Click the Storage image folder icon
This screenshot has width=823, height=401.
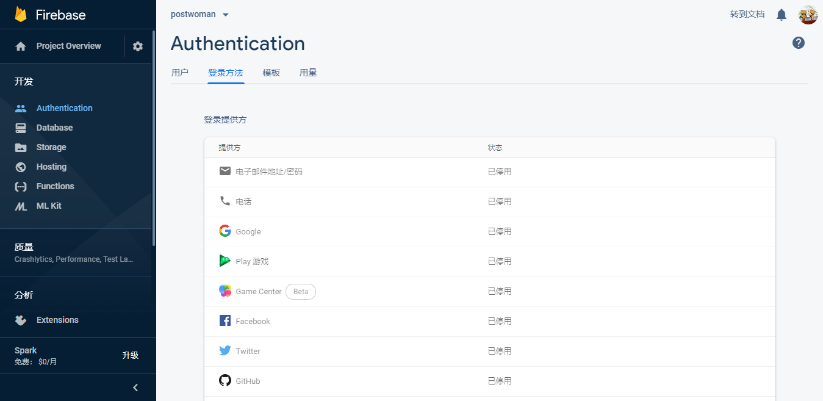point(21,147)
